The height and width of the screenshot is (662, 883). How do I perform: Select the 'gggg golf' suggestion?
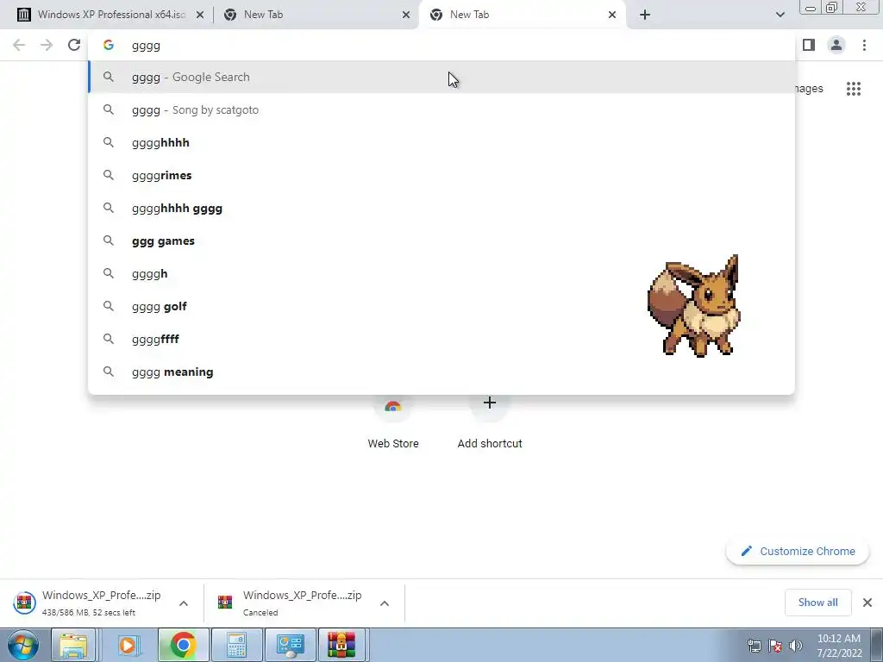pos(441,306)
